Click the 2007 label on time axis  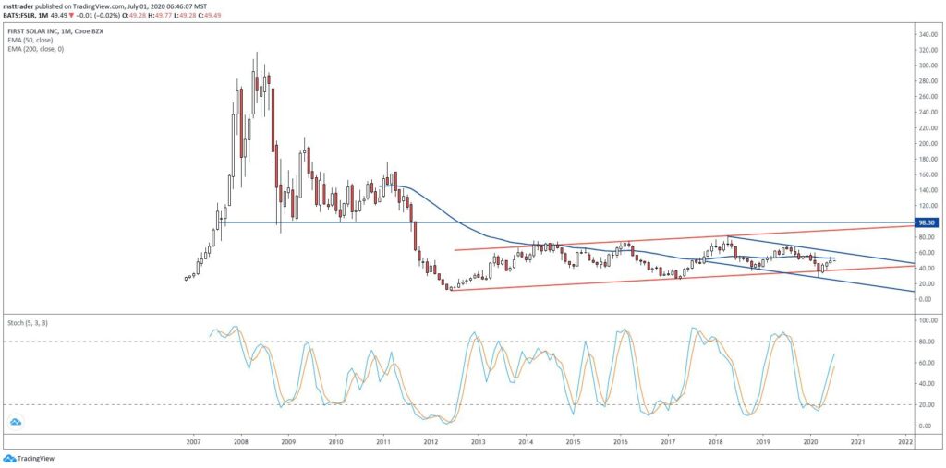point(194,441)
